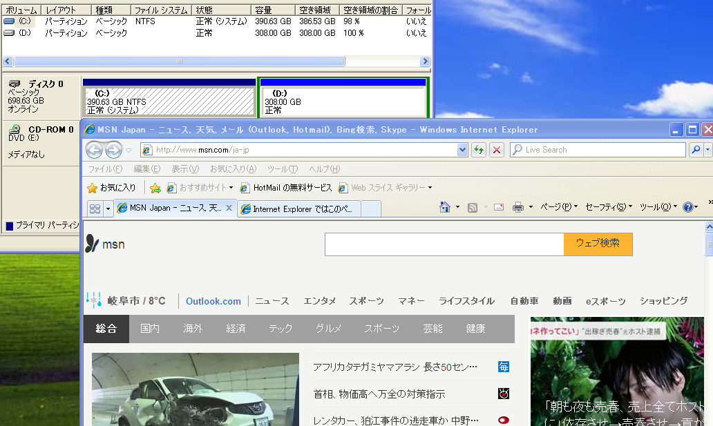This screenshot has width=713, height=426.
Task: Click Add to Favorites Bar star-arrow icon
Action: click(x=155, y=188)
